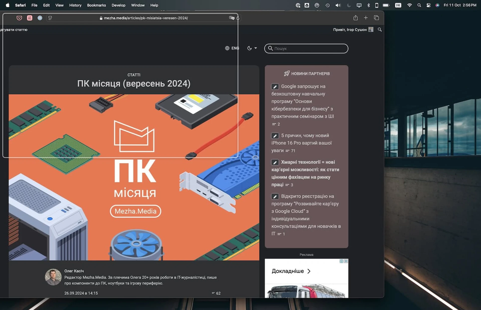
Task: Open the Apple menu
Action: [x=8, y=5]
